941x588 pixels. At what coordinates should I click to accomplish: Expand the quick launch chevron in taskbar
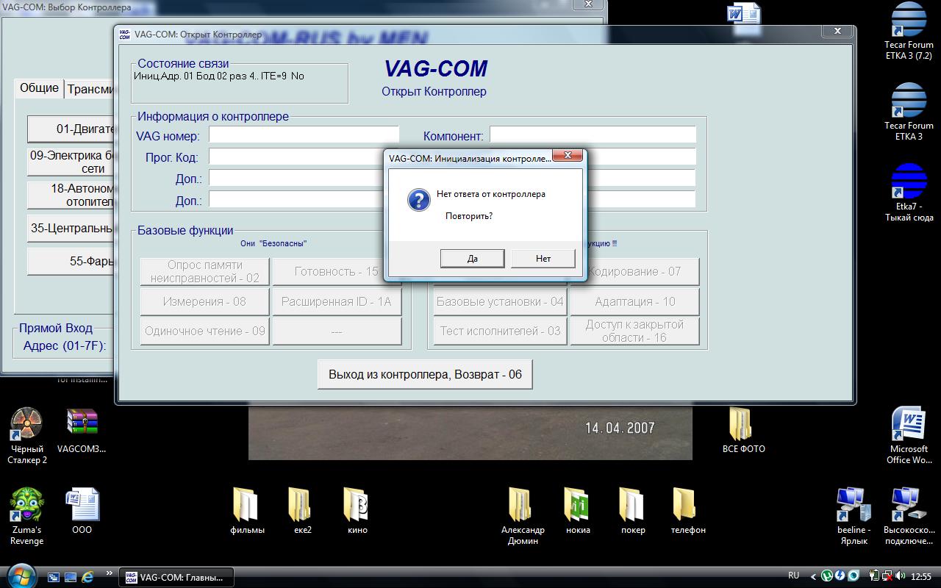(x=110, y=573)
